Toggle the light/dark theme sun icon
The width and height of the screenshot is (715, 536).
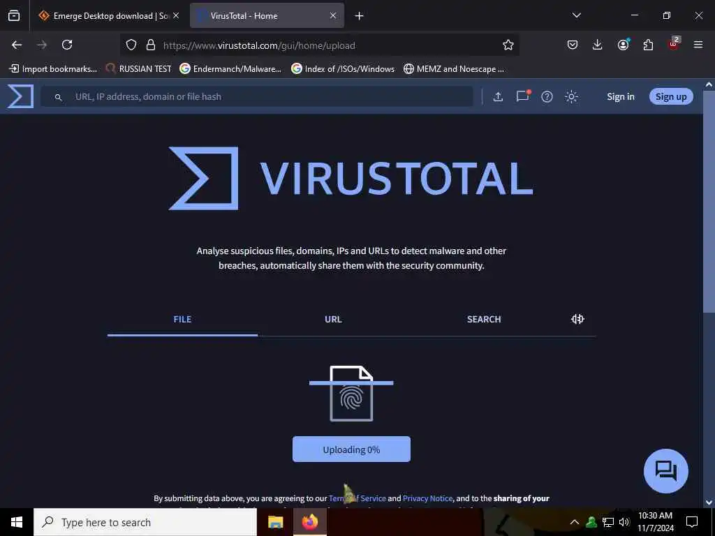click(571, 96)
